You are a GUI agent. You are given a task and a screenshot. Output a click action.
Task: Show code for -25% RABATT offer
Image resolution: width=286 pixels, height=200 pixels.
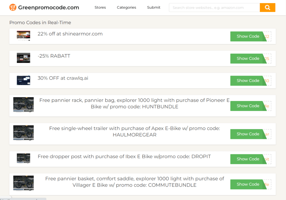pos(248,59)
